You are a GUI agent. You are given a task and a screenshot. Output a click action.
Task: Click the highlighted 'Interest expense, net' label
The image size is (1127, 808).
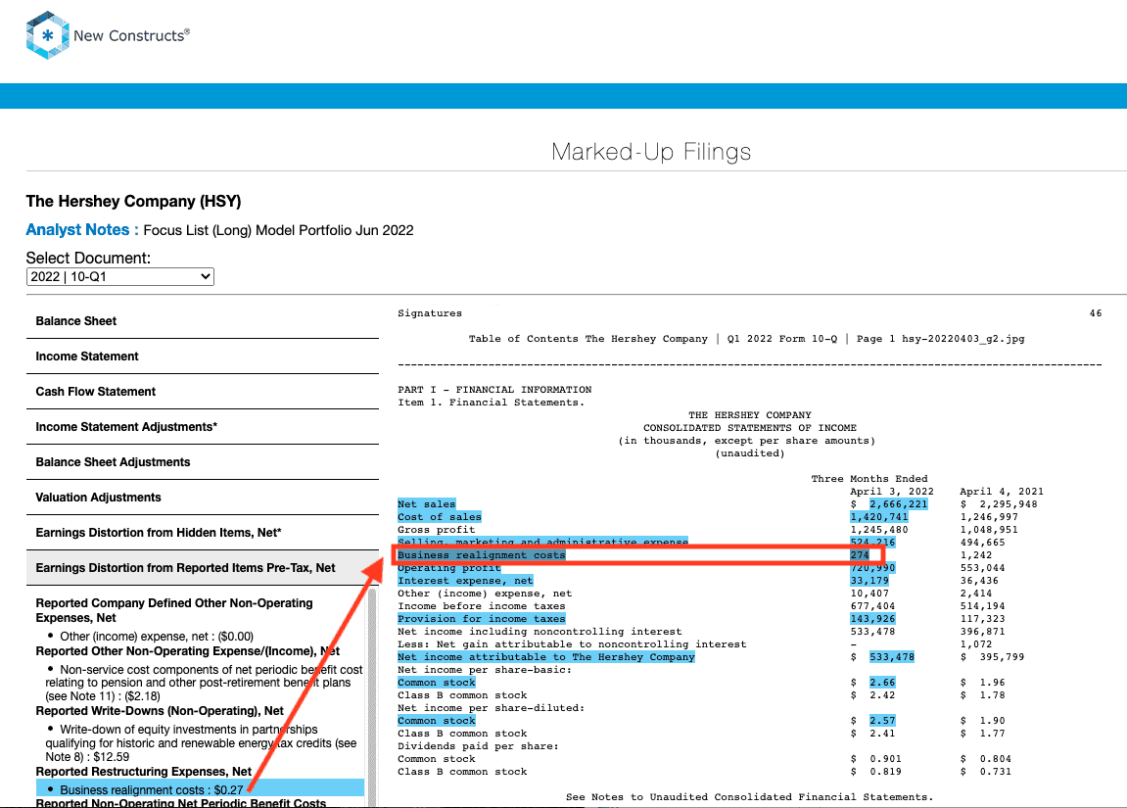point(465,581)
